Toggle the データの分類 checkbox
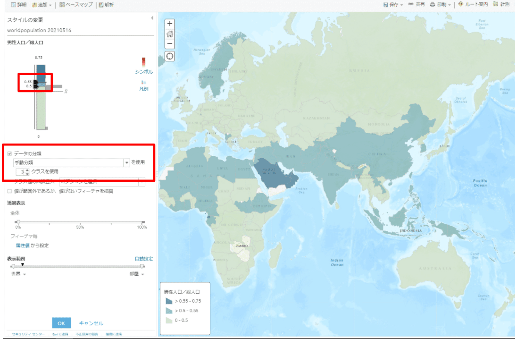The width and height of the screenshot is (516, 339). click(9, 153)
